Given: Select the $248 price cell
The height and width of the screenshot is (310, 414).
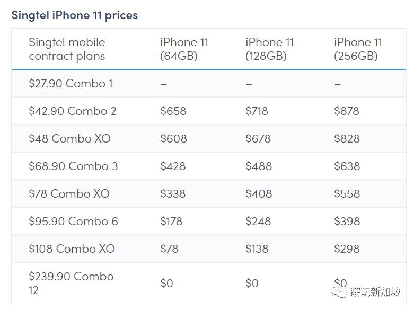Looking at the screenshot, I should 258,222.
